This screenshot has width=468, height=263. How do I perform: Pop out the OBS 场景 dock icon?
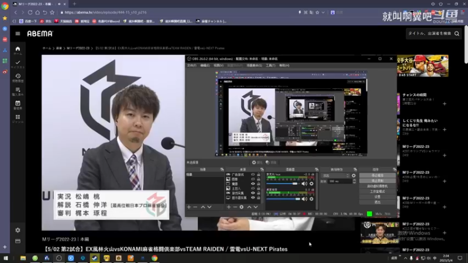point(222,169)
